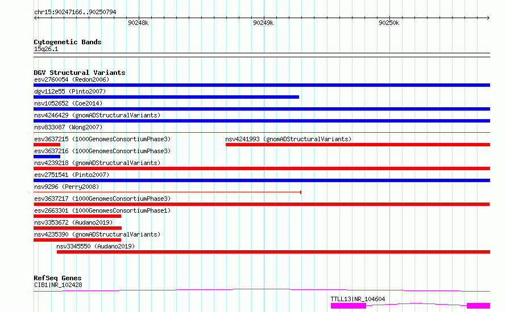Image resolution: width=506 pixels, height=312 pixels.
Task: Select the red nsv4235390 gnomAD bar
Action: point(77,240)
